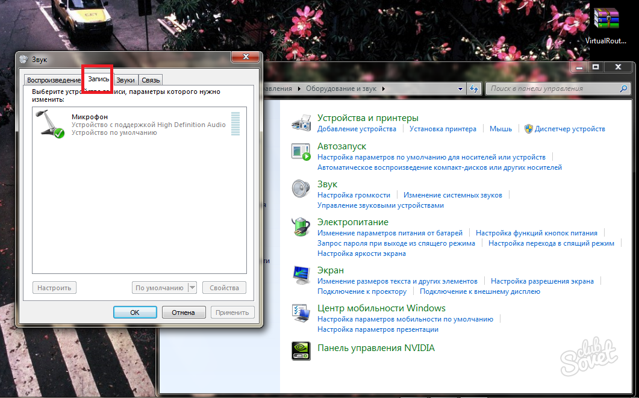
Task: Switch to the Звуки tab
Action: (x=125, y=80)
